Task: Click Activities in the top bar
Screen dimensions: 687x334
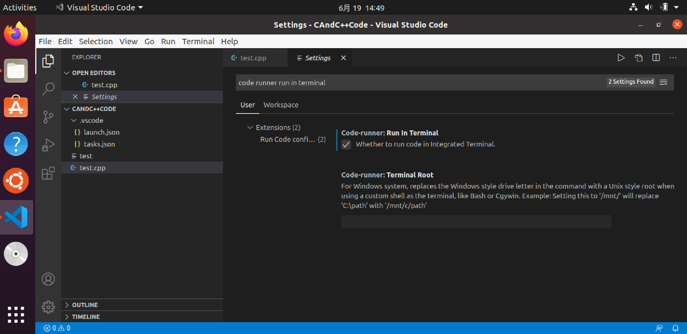Action: coord(20,8)
